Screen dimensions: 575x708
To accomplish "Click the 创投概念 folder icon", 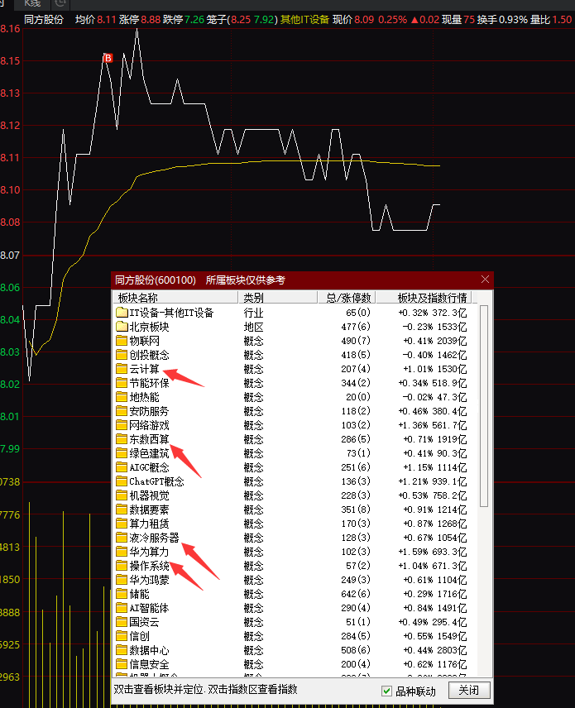I will [122, 355].
